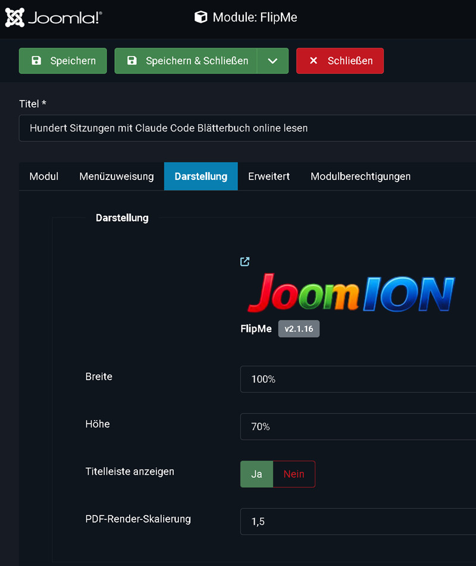Go to the Erweitert tab
This screenshot has width=476, height=566.
pyautogui.click(x=269, y=176)
